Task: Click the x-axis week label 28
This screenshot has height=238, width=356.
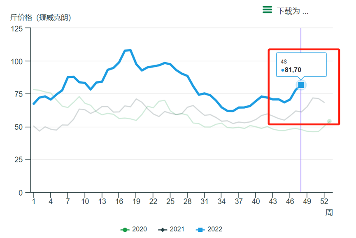Action: [188, 201]
